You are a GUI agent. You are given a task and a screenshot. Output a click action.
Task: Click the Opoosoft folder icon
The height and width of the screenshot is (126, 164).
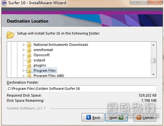tap(29, 55)
